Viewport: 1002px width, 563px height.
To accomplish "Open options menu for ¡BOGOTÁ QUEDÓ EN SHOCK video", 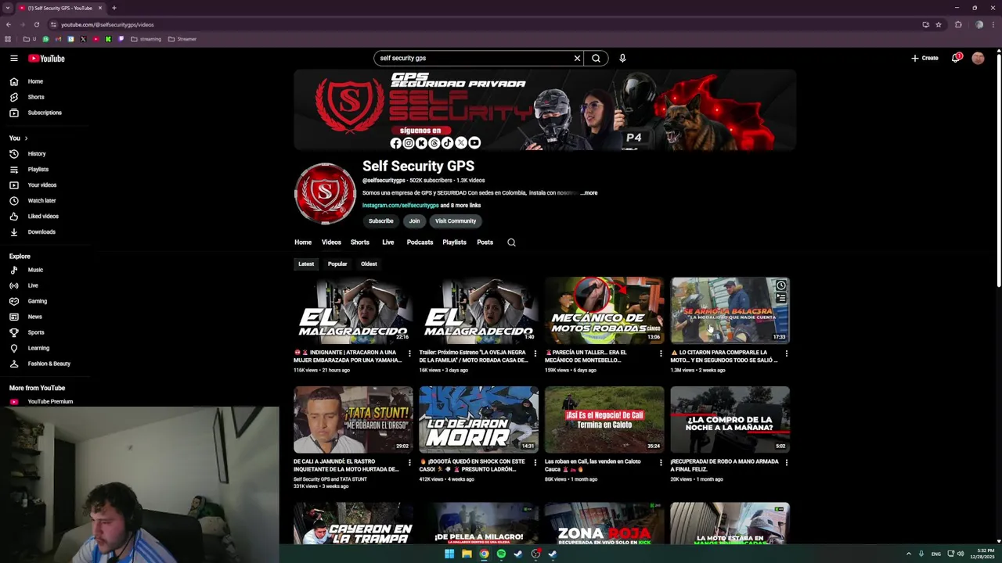I will pos(535,462).
